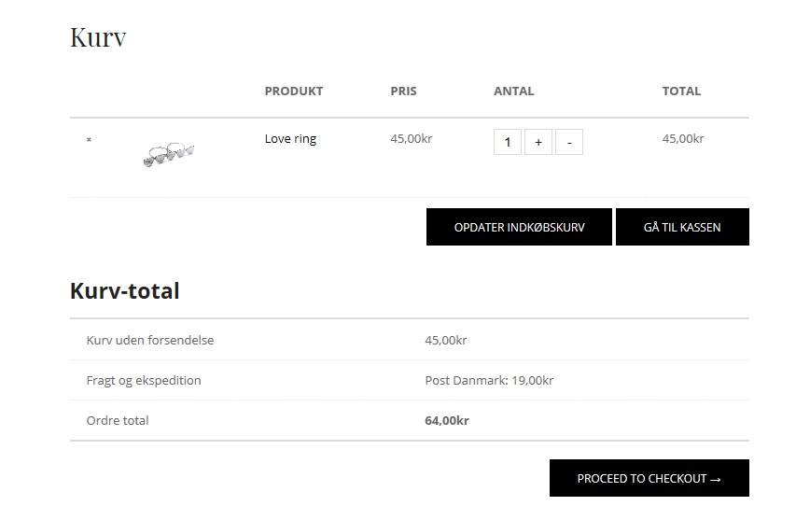Screen dimensions: 796x506
Task: Click the Opdater Indkøbskurv button
Action: click(x=519, y=227)
